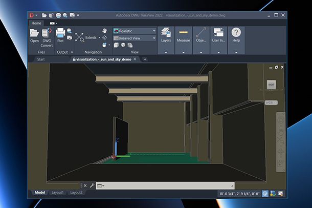Click the Measure ribbon button

coord(183,35)
